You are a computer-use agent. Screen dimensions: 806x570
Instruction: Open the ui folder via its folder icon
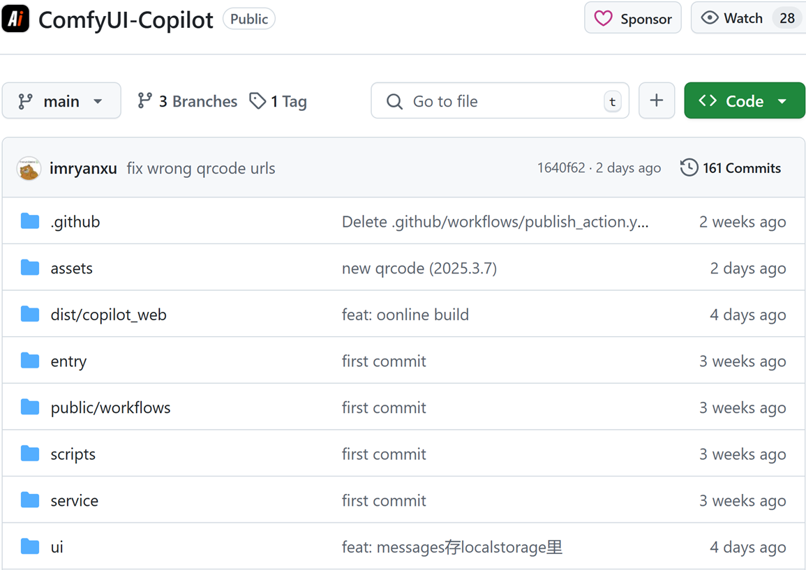[x=30, y=546]
